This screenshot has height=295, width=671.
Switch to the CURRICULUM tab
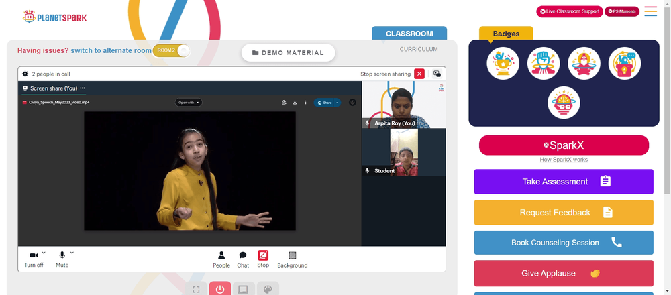(419, 49)
